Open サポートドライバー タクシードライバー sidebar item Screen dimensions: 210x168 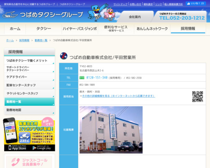(x=29, y=69)
